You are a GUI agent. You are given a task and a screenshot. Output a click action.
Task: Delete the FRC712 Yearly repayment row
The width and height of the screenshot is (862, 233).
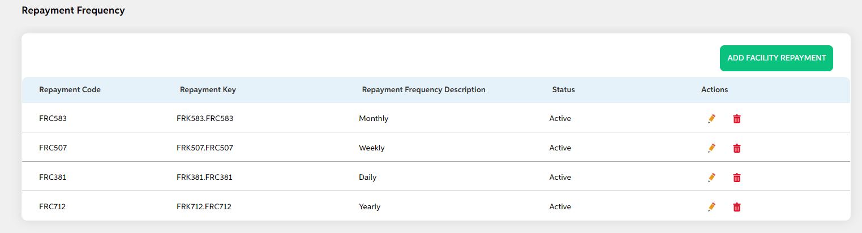pos(737,207)
